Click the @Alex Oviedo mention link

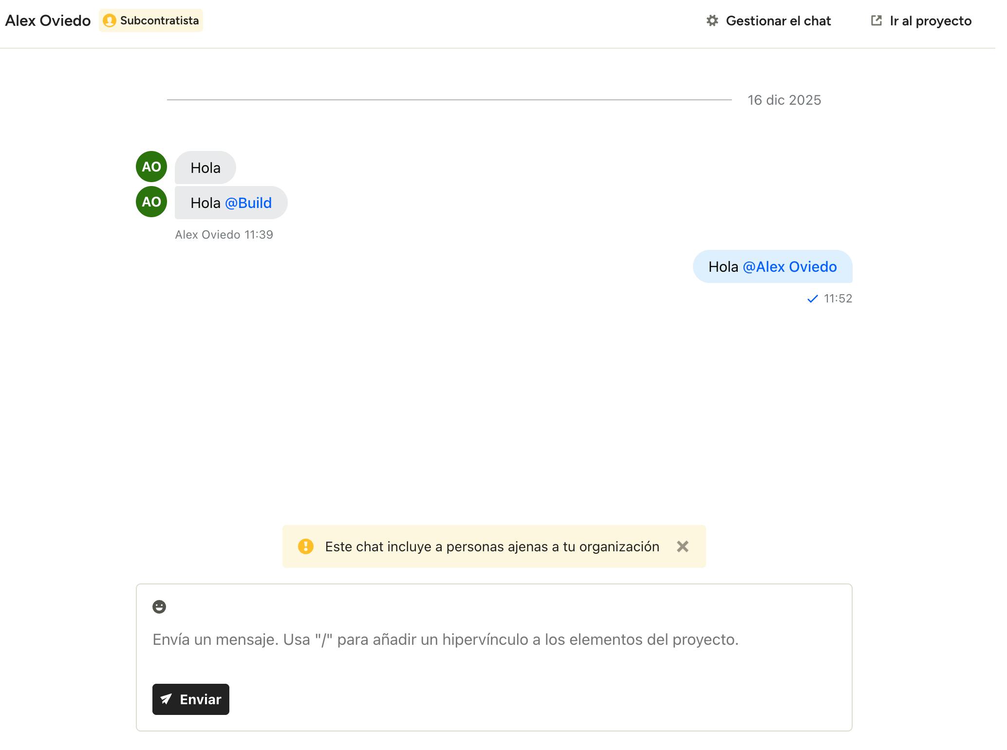(x=789, y=267)
